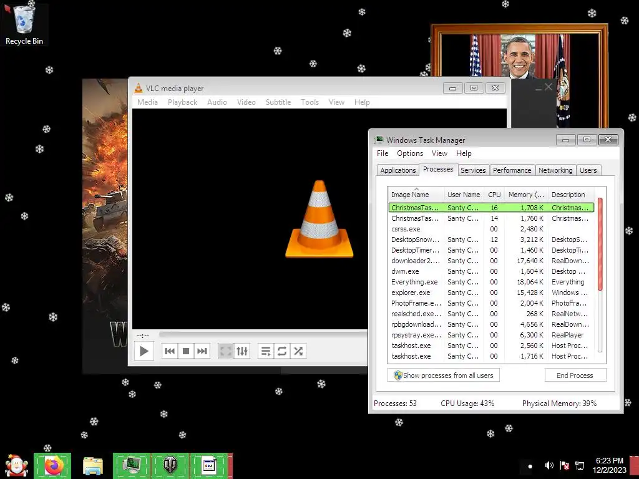Open Task Manager Help menu
This screenshot has height=479, width=639.
tap(464, 153)
